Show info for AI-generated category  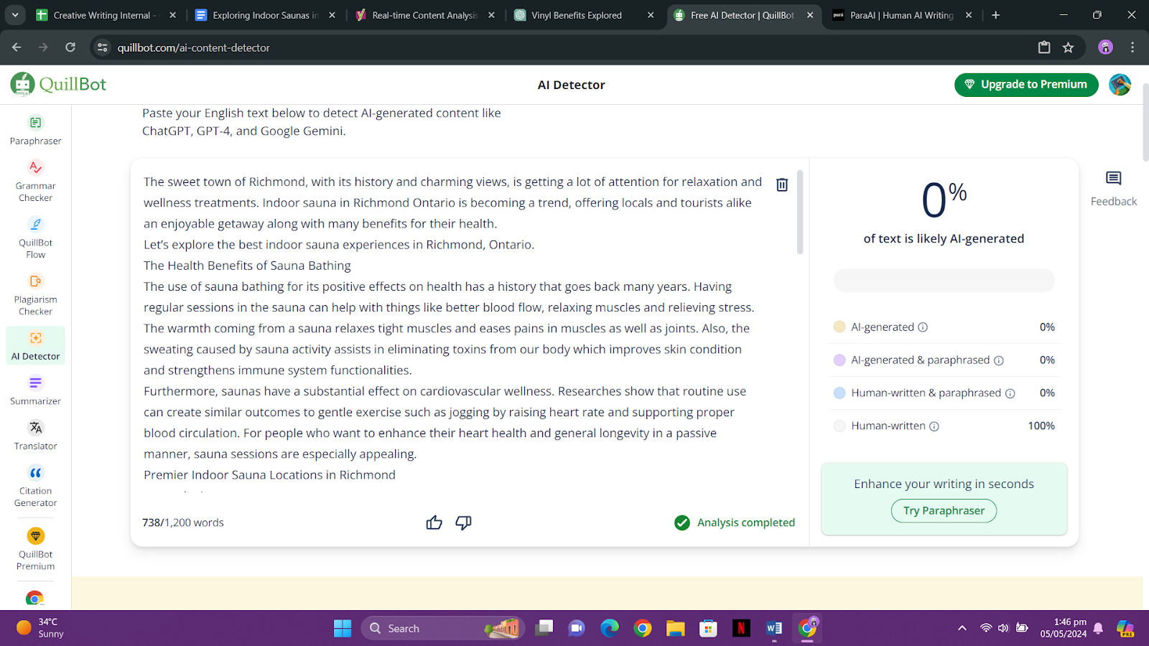[x=923, y=327]
